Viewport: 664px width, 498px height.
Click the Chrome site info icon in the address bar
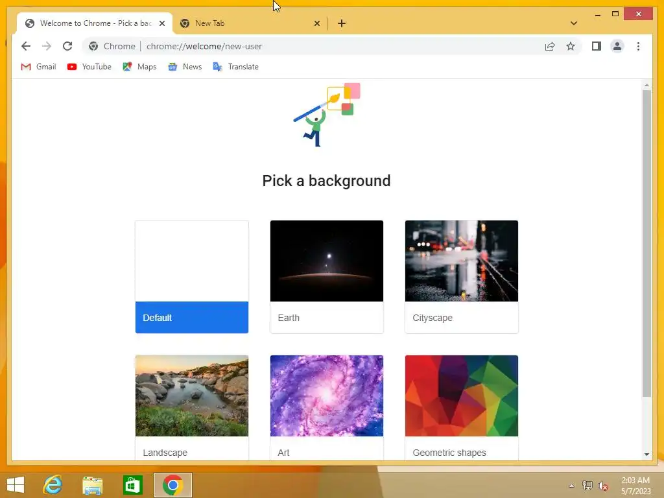click(x=93, y=46)
